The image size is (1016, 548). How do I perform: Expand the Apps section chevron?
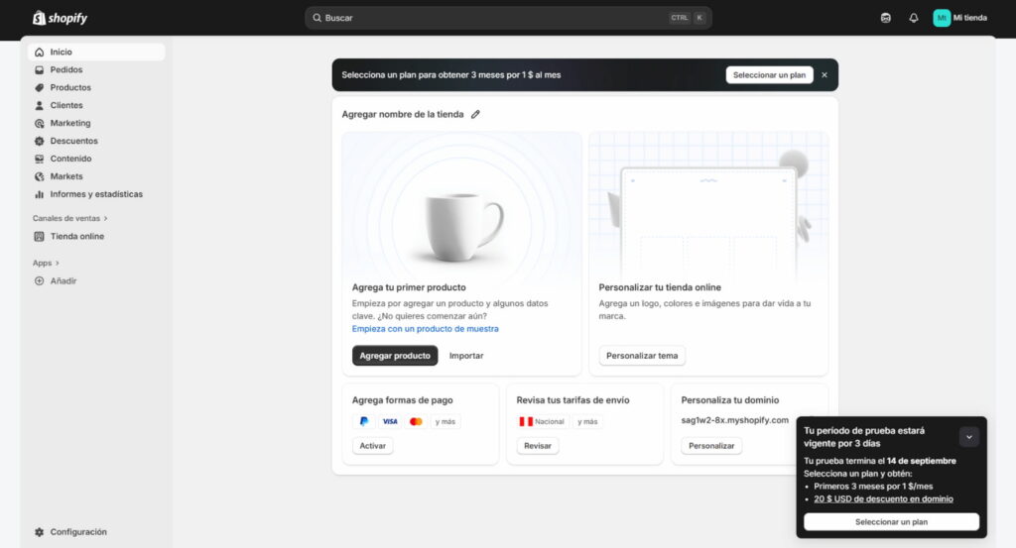pos(58,263)
